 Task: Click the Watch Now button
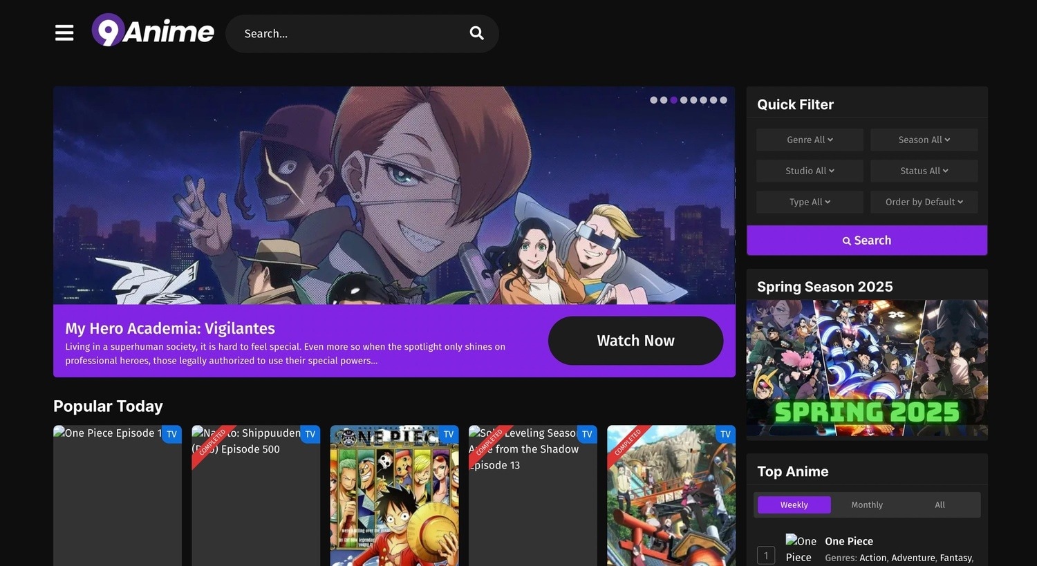636,341
